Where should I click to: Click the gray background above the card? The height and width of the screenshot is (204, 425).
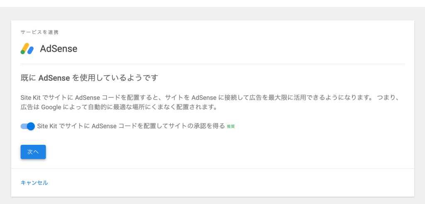click(x=212, y=14)
